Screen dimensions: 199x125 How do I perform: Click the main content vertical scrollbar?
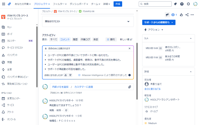137,71
